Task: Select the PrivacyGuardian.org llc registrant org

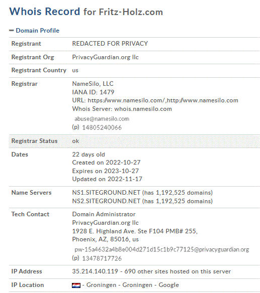Action: click(x=105, y=57)
